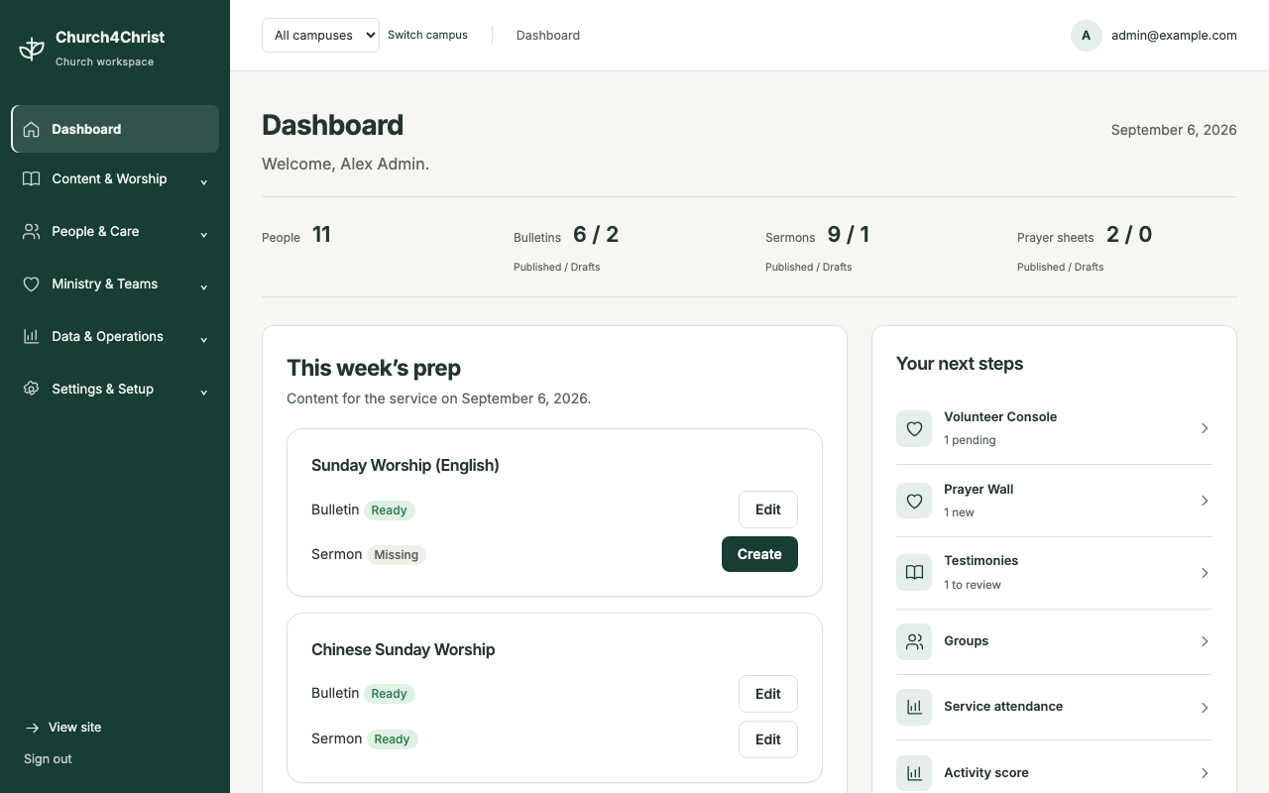Open Testimonies row arrow

coord(1205,573)
